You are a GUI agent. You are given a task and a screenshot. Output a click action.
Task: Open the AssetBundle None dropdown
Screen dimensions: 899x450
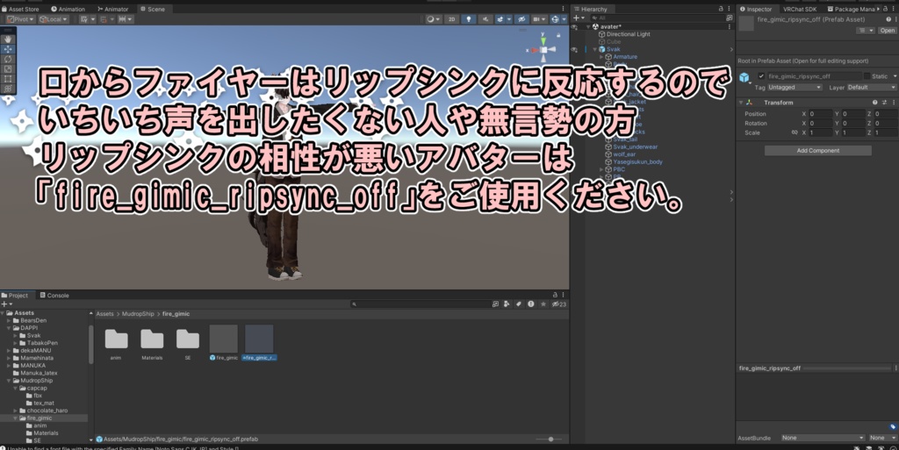pyautogui.click(x=822, y=438)
